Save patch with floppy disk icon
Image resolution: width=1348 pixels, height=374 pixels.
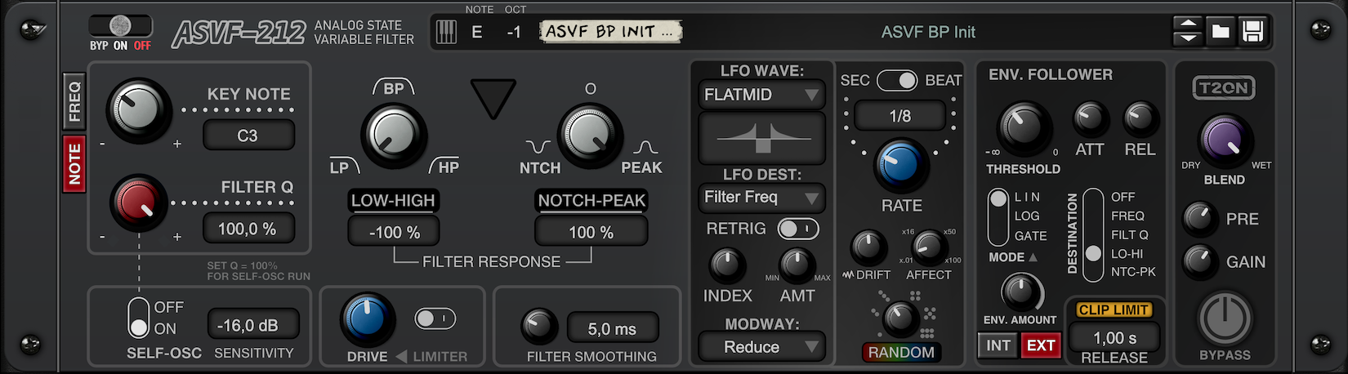coord(1252,32)
